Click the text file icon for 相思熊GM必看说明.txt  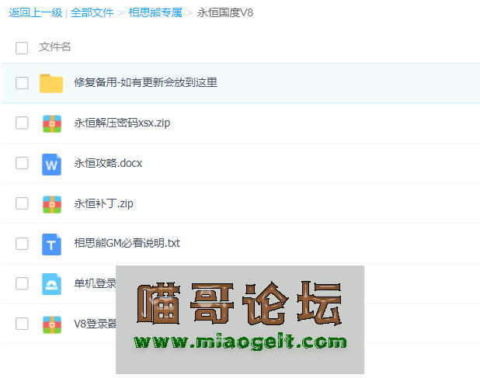(51, 244)
